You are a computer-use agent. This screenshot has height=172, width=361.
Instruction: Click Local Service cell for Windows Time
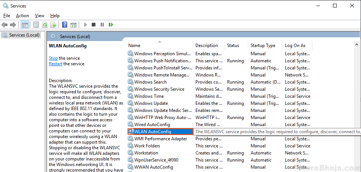point(298,96)
